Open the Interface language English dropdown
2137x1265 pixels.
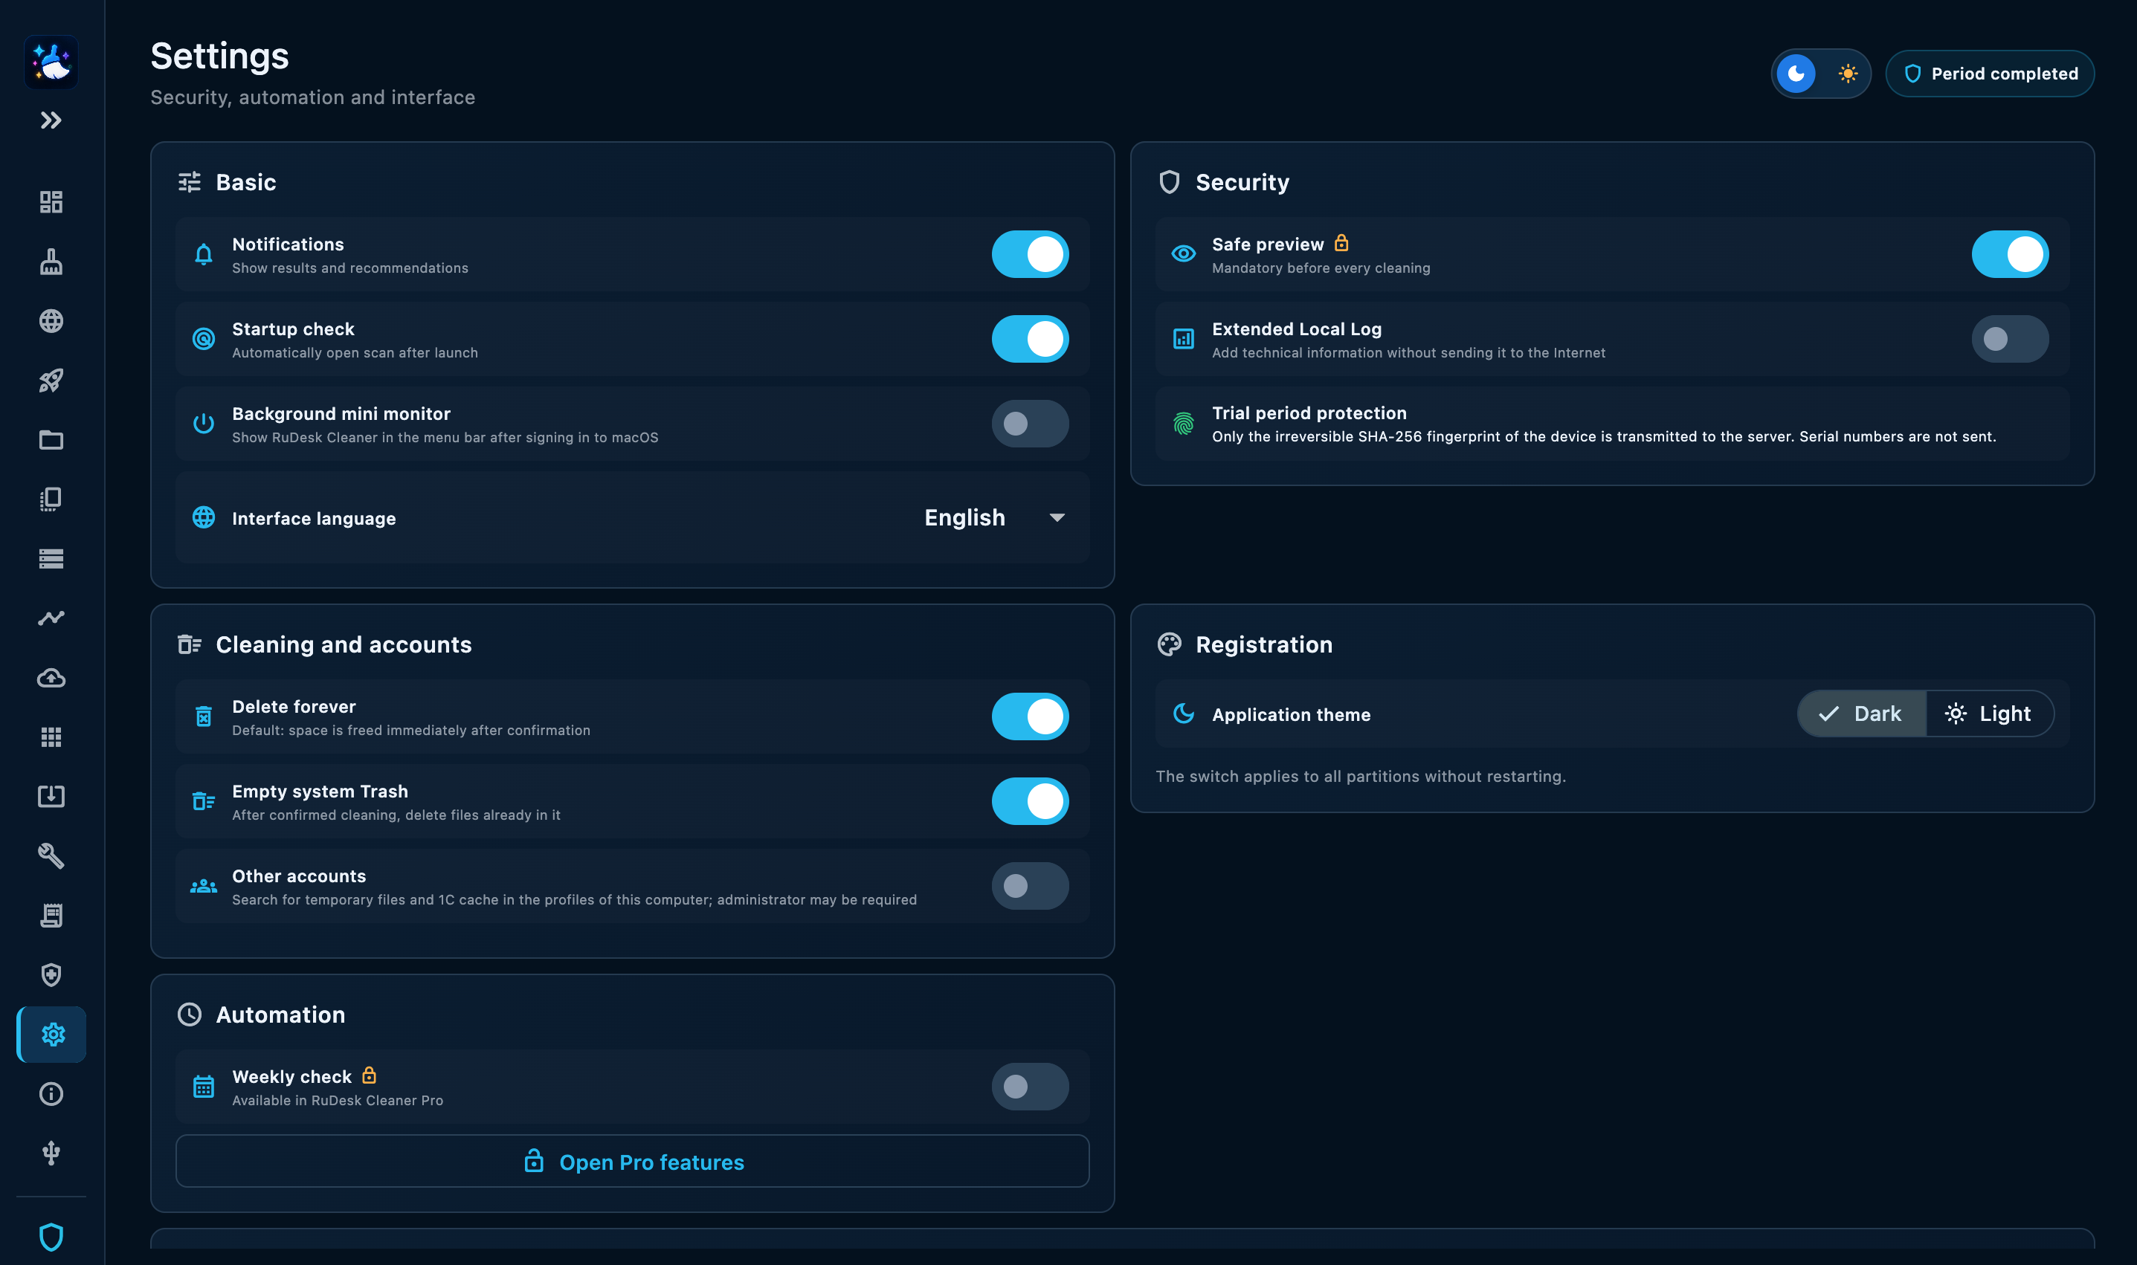point(994,517)
